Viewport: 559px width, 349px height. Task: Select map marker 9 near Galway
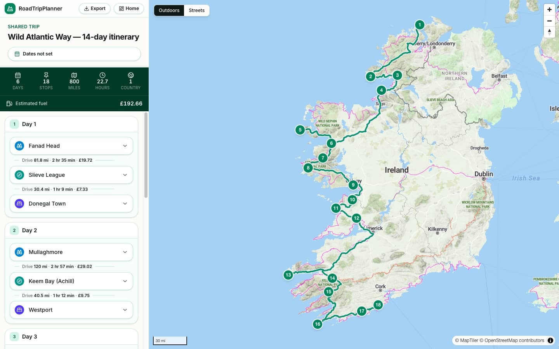tap(353, 185)
